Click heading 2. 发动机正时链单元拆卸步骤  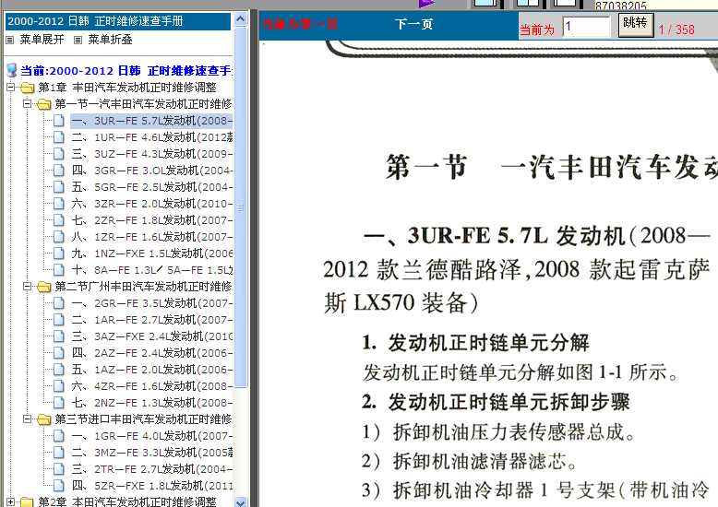(496, 402)
